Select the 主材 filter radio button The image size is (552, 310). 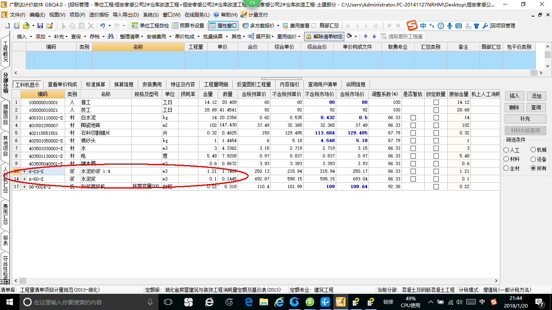506,168
